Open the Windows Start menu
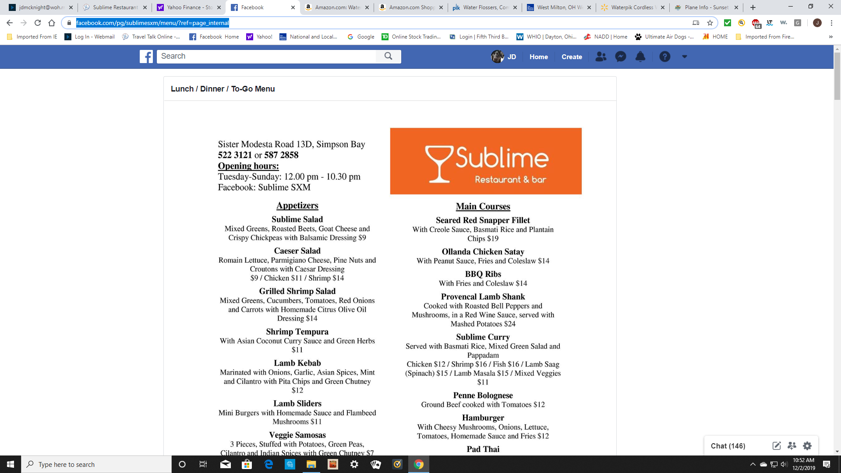Image resolution: width=841 pixels, height=473 pixels. 11,464
